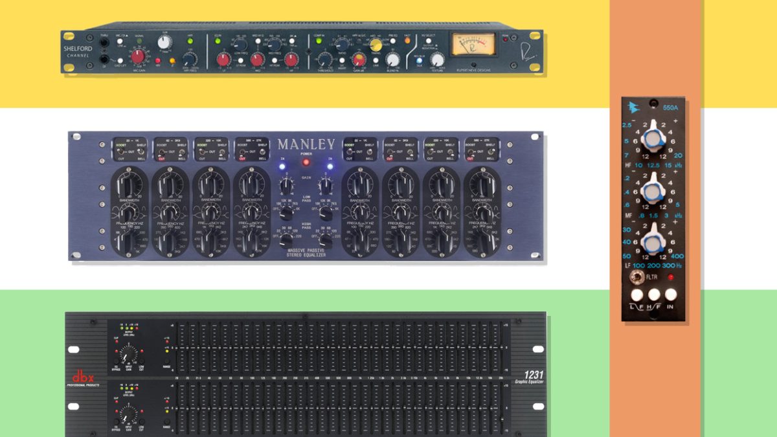Toggle the blue Silk button on Shelford
777x437 pixels.
[419, 60]
